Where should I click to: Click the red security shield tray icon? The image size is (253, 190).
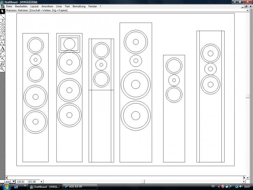[223, 187]
